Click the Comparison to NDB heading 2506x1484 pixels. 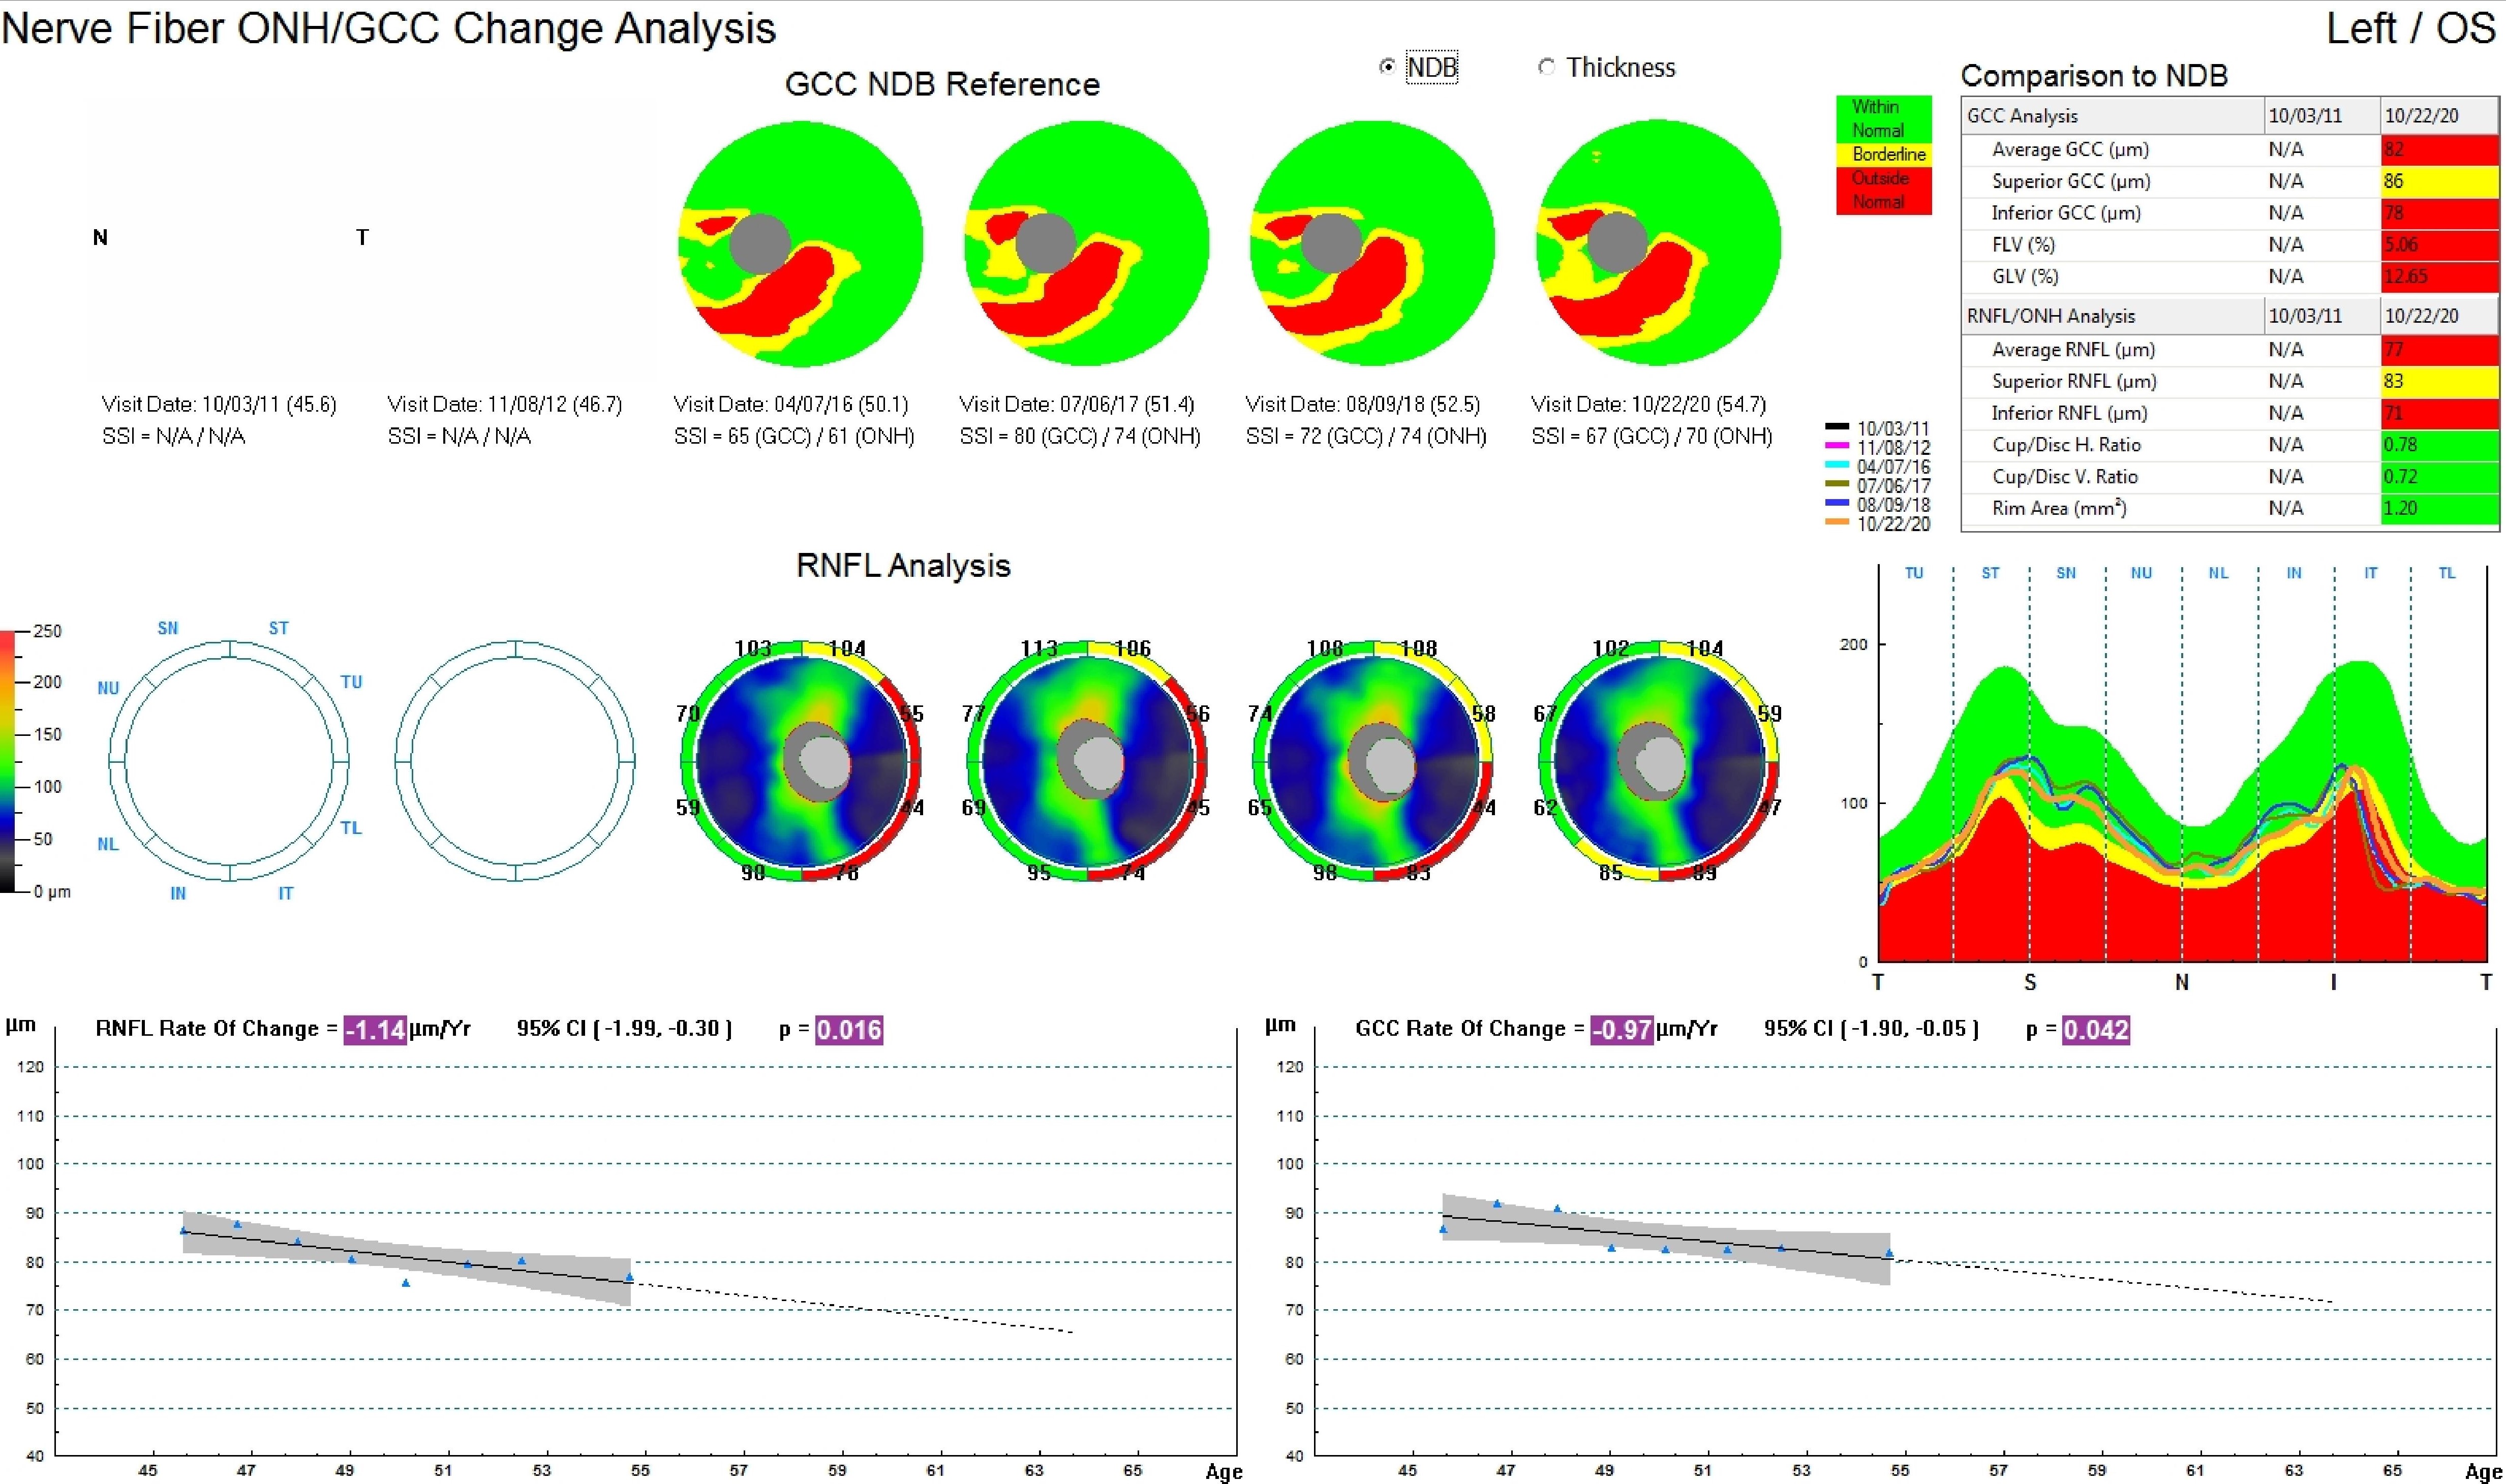coord(2094,76)
